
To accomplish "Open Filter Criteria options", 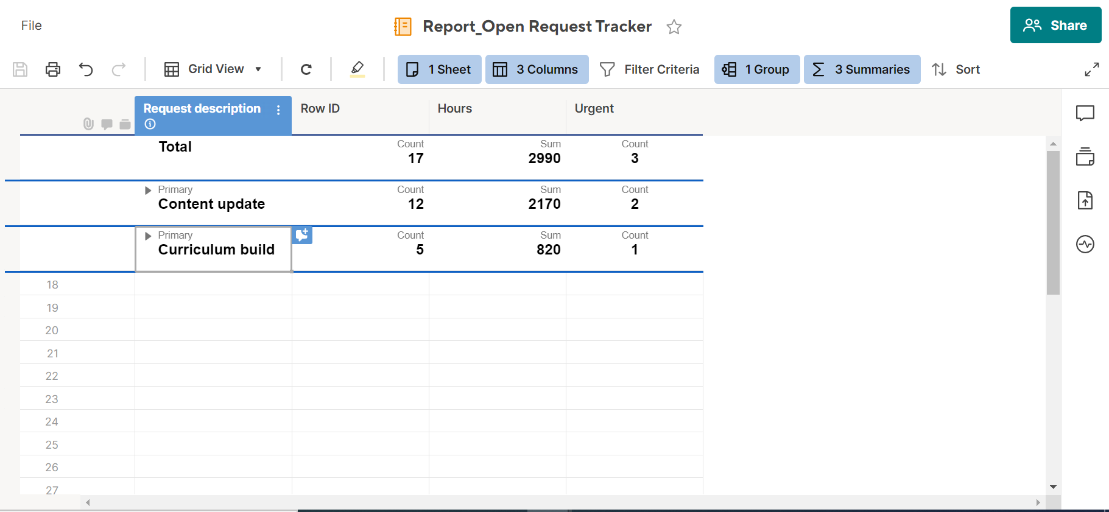I will tap(649, 69).
